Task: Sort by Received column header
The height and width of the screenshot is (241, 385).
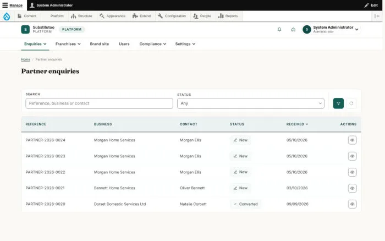Action: [x=297, y=124]
